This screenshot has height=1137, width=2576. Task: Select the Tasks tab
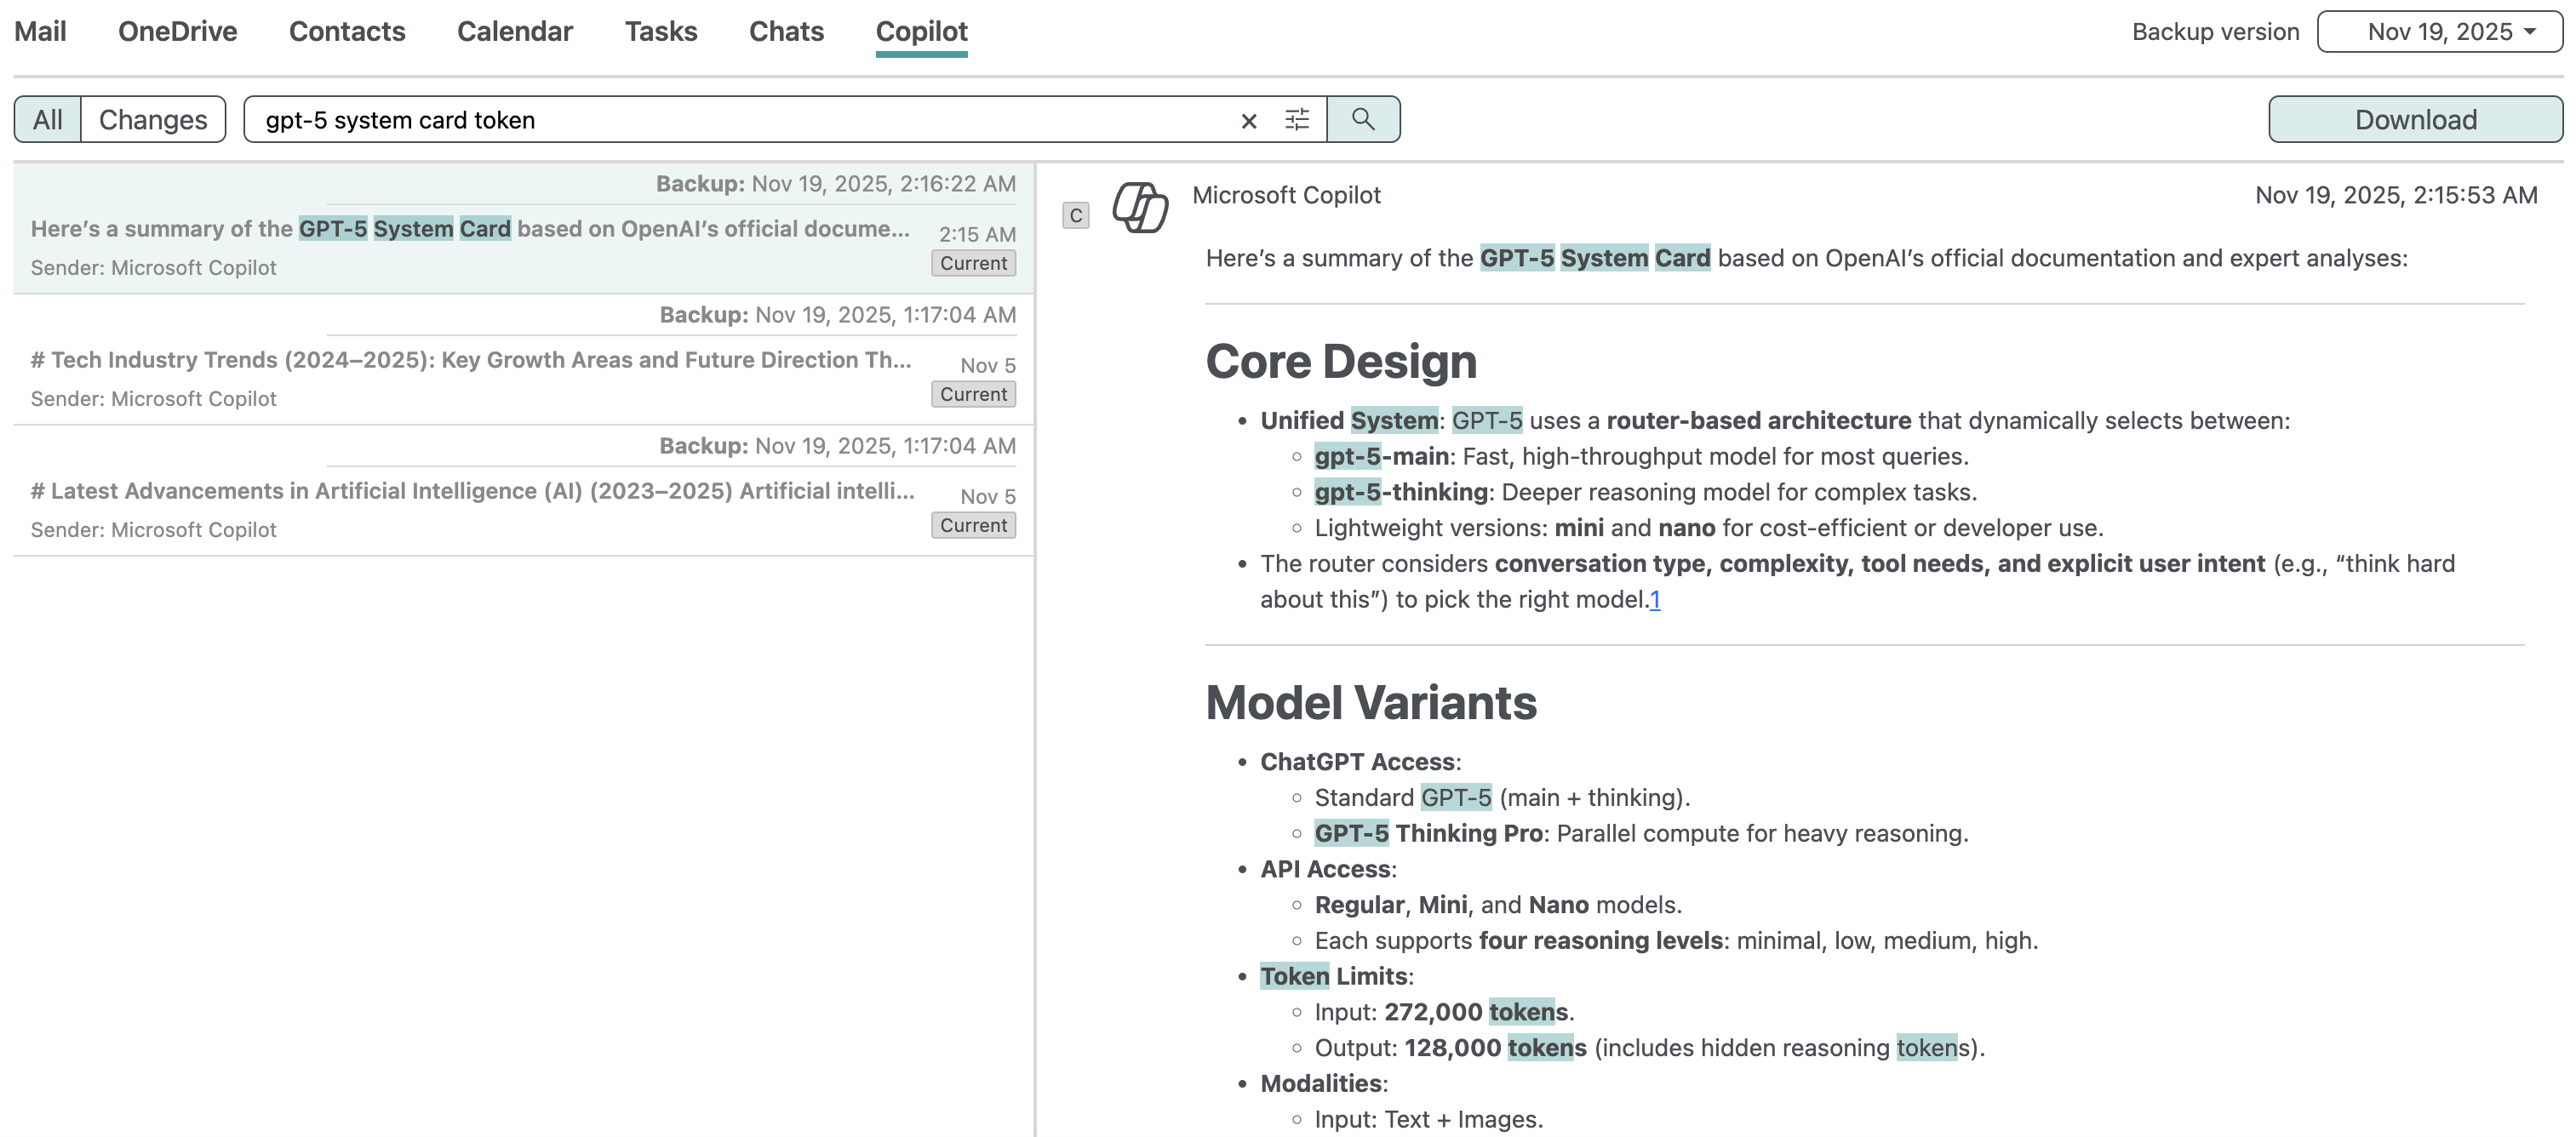tap(660, 32)
